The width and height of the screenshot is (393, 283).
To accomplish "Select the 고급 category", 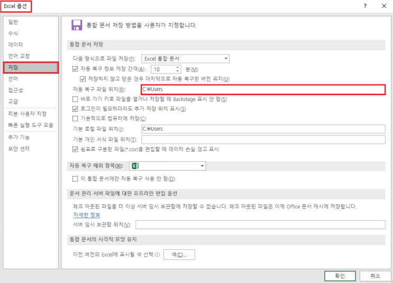I will (x=31, y=102).
